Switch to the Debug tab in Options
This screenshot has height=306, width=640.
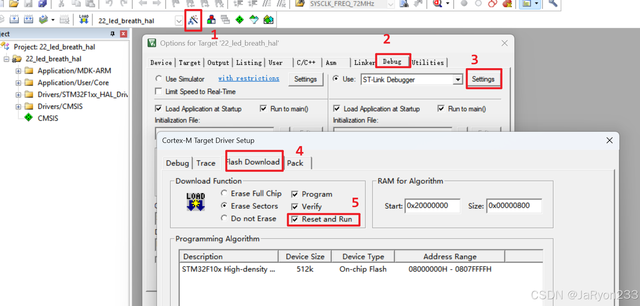point(392,62)
